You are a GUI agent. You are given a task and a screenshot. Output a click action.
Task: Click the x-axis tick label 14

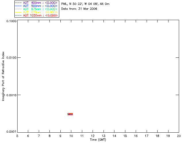(x=114, y=136)
